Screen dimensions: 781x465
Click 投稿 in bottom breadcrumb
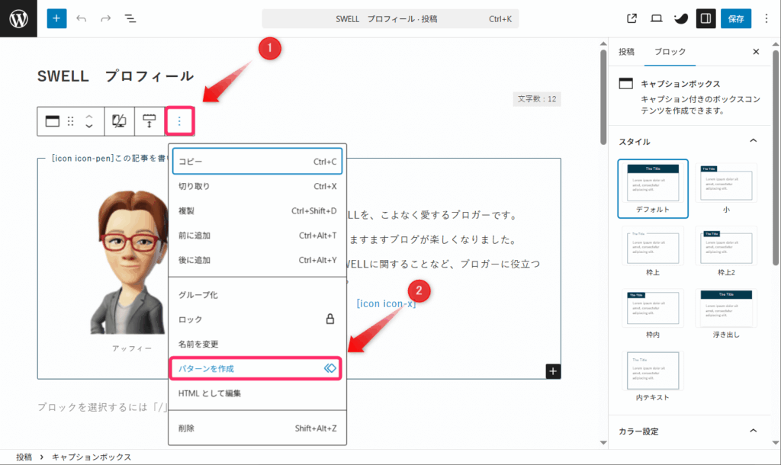pos(24,457)
